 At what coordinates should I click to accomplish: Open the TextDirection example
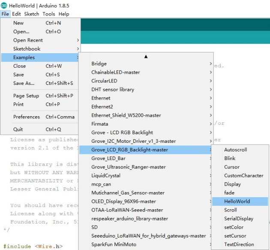(239, 244)
